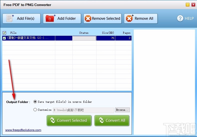Image resolution: width=197 pixels, height=137 pixels.
Task: Click the Convert All button text
Action: pos(115,120)
